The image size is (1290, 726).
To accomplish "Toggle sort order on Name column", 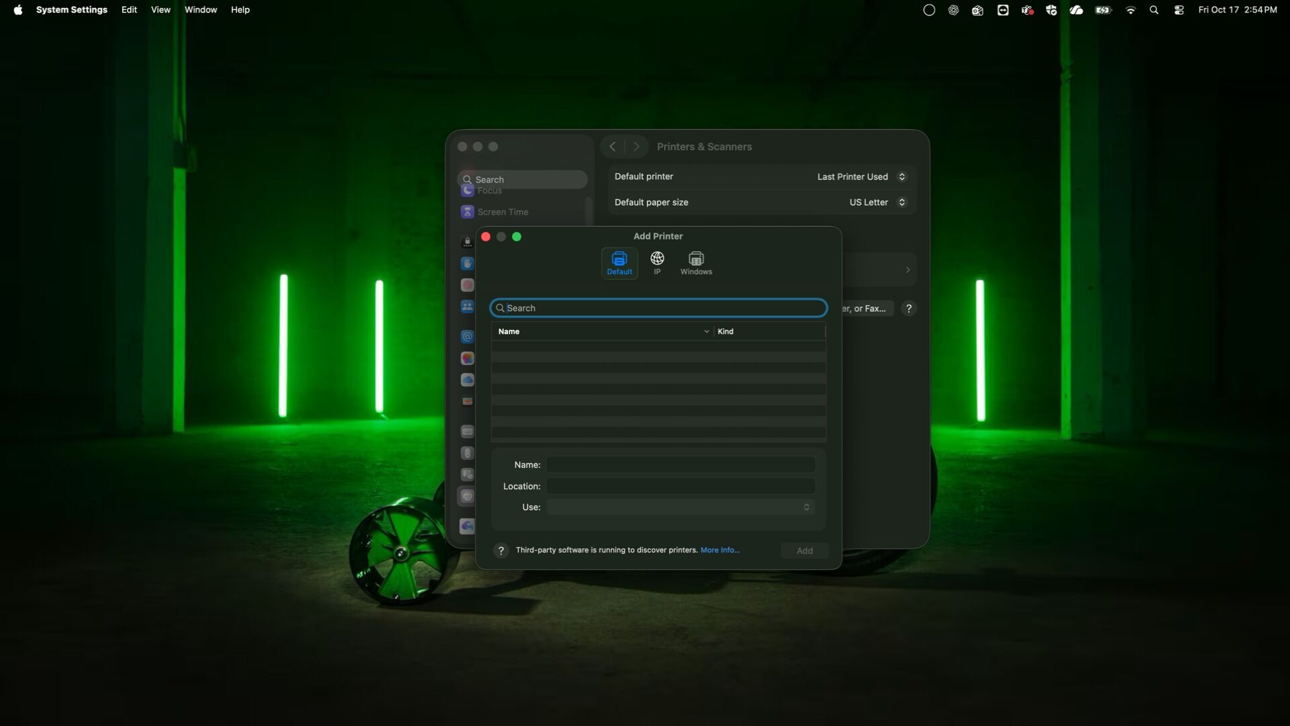I will click(601, 331).
